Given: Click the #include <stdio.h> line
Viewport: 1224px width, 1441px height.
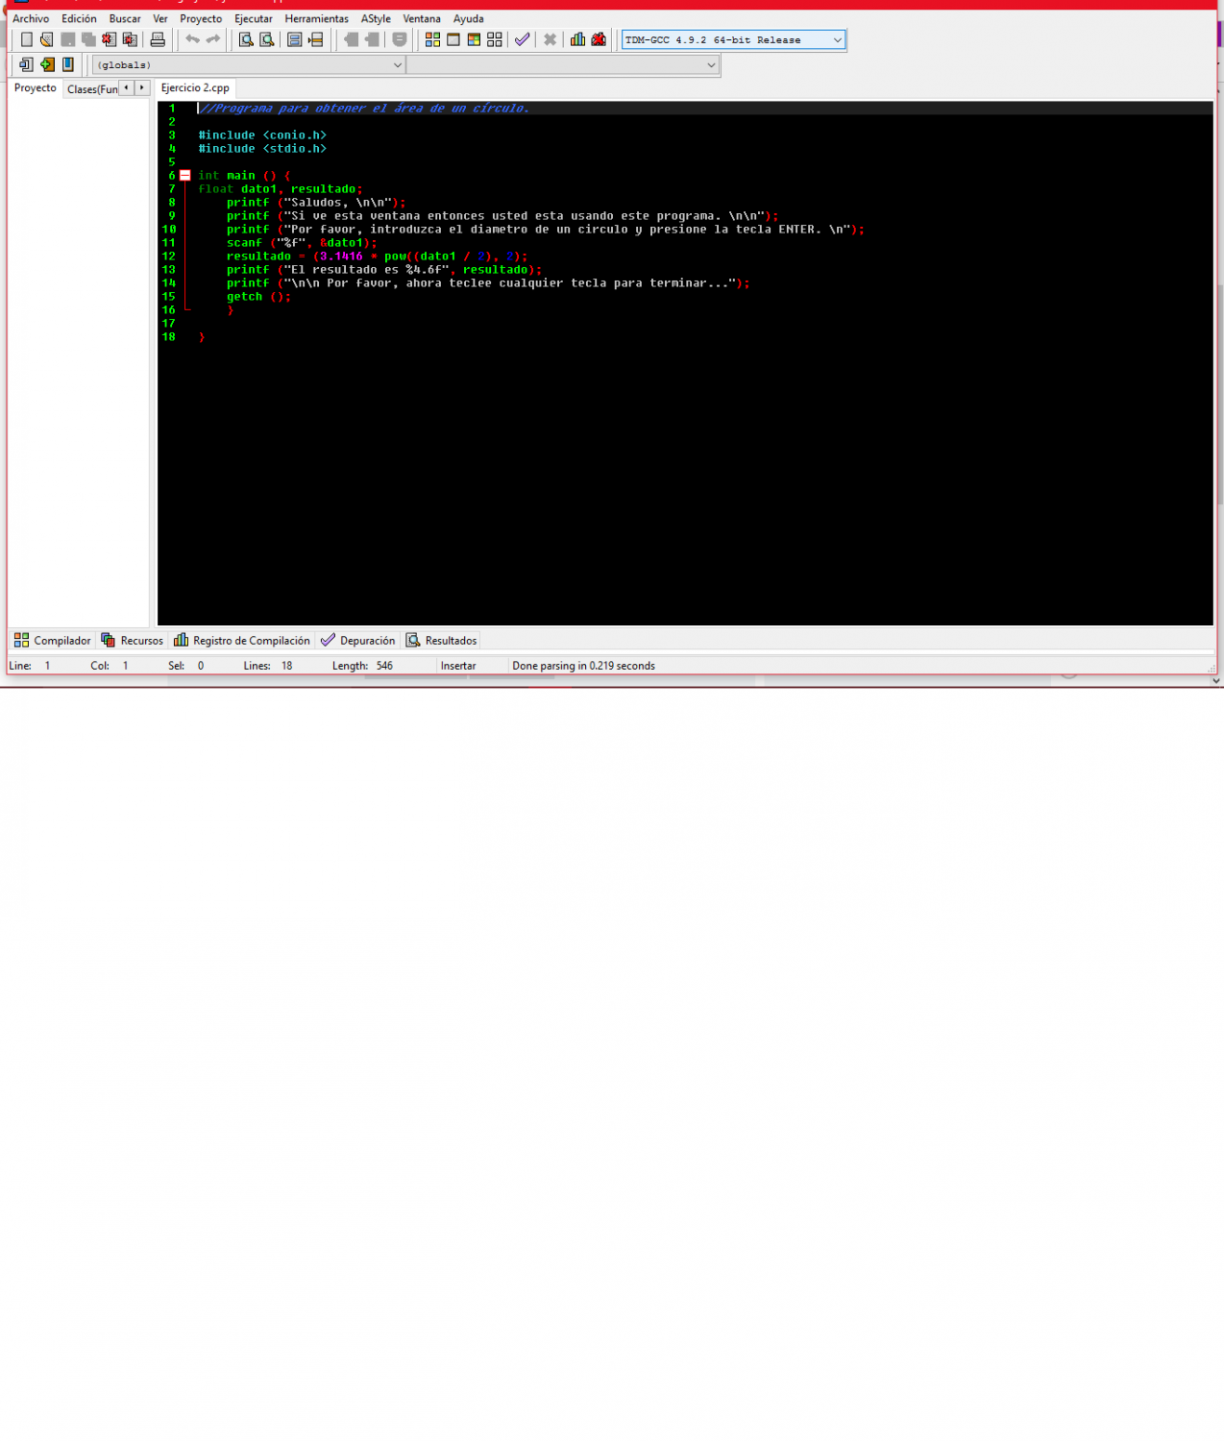Looking at the screenshot, I should (x=262, y=149).
